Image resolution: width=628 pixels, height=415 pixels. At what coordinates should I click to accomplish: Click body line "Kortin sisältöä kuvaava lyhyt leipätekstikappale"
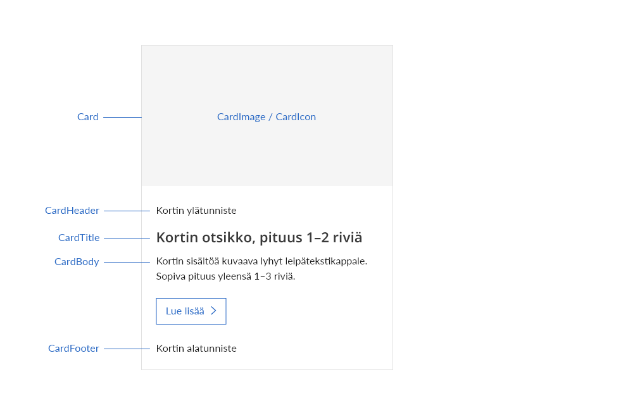point(261,261)
